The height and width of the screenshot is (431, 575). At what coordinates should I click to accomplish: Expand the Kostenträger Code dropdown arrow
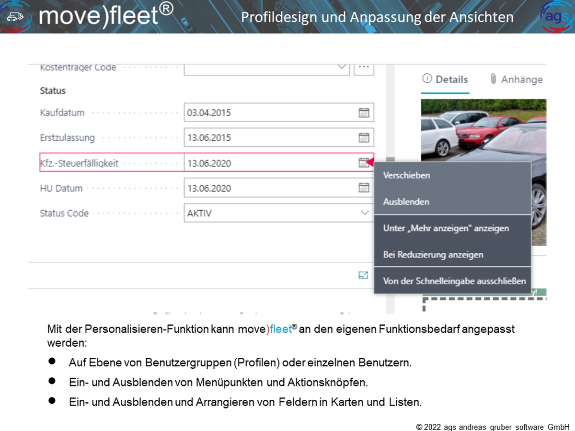click(x=342, y=67)
